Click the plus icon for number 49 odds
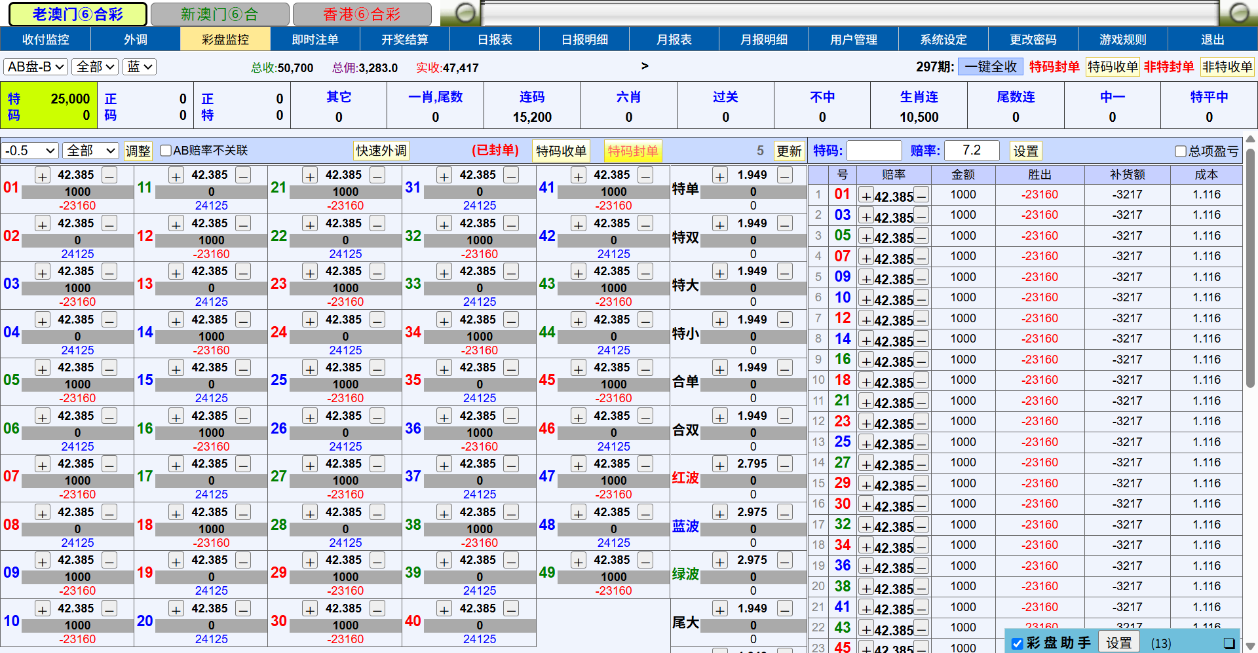This screenshot has width=1258, height=653. [x=578, y=561]
